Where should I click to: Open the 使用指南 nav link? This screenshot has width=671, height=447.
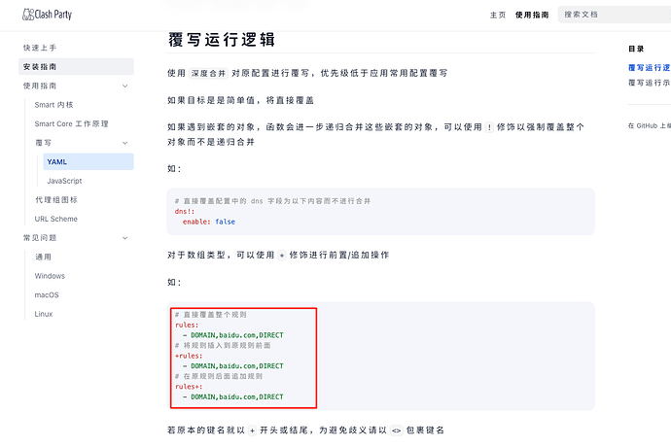coord(532,15)
